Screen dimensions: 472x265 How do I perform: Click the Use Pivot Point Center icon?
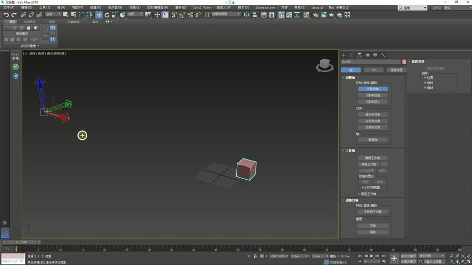[148, 15]
